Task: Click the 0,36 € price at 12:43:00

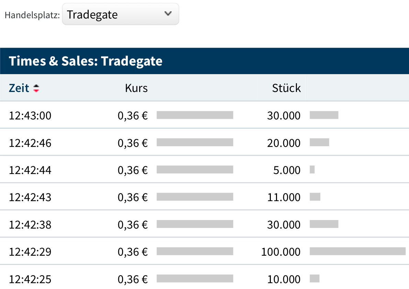Action: 133,116
